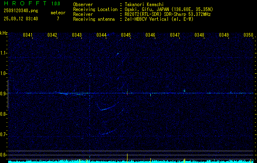Click the gray frequency range bar left of 0.9
This screenshot has width=257, height=163.
coord(8,94)
